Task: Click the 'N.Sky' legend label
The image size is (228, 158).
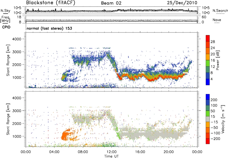Action: point(5,11)
